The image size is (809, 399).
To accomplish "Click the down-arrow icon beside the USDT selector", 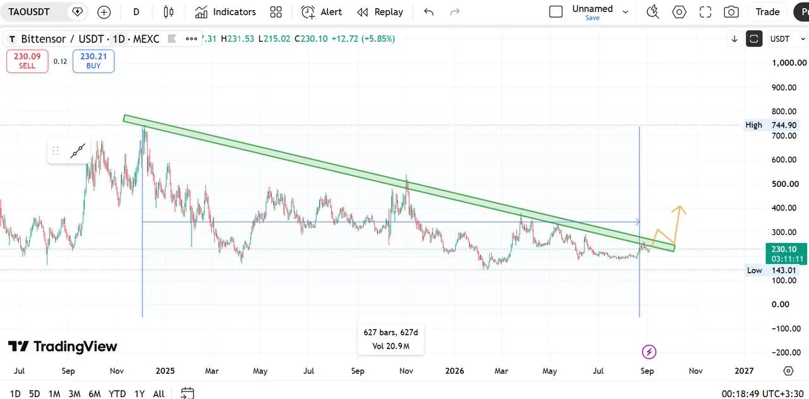I will pos(734,39).
